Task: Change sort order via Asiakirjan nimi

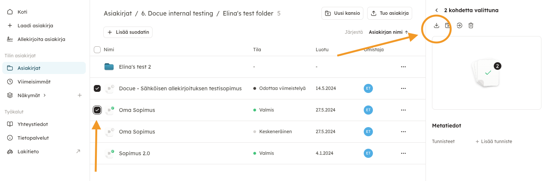Action: click(388, 32)
